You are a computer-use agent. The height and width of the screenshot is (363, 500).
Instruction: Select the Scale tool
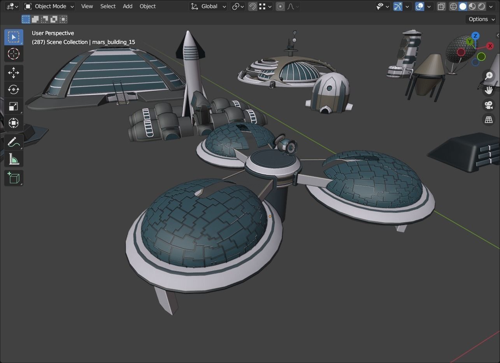tap(13, 106)
